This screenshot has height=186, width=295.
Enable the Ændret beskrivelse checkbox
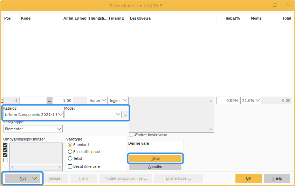coord(131,135)
